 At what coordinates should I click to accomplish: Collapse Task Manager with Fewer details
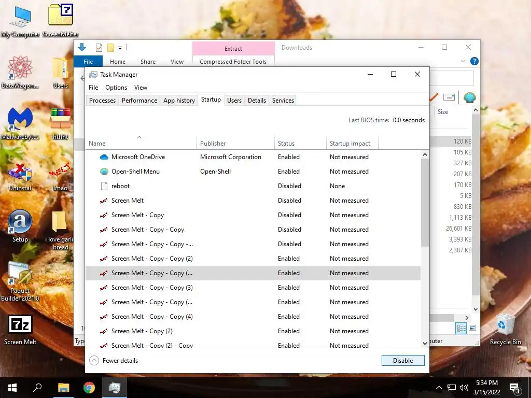point(114,361)
